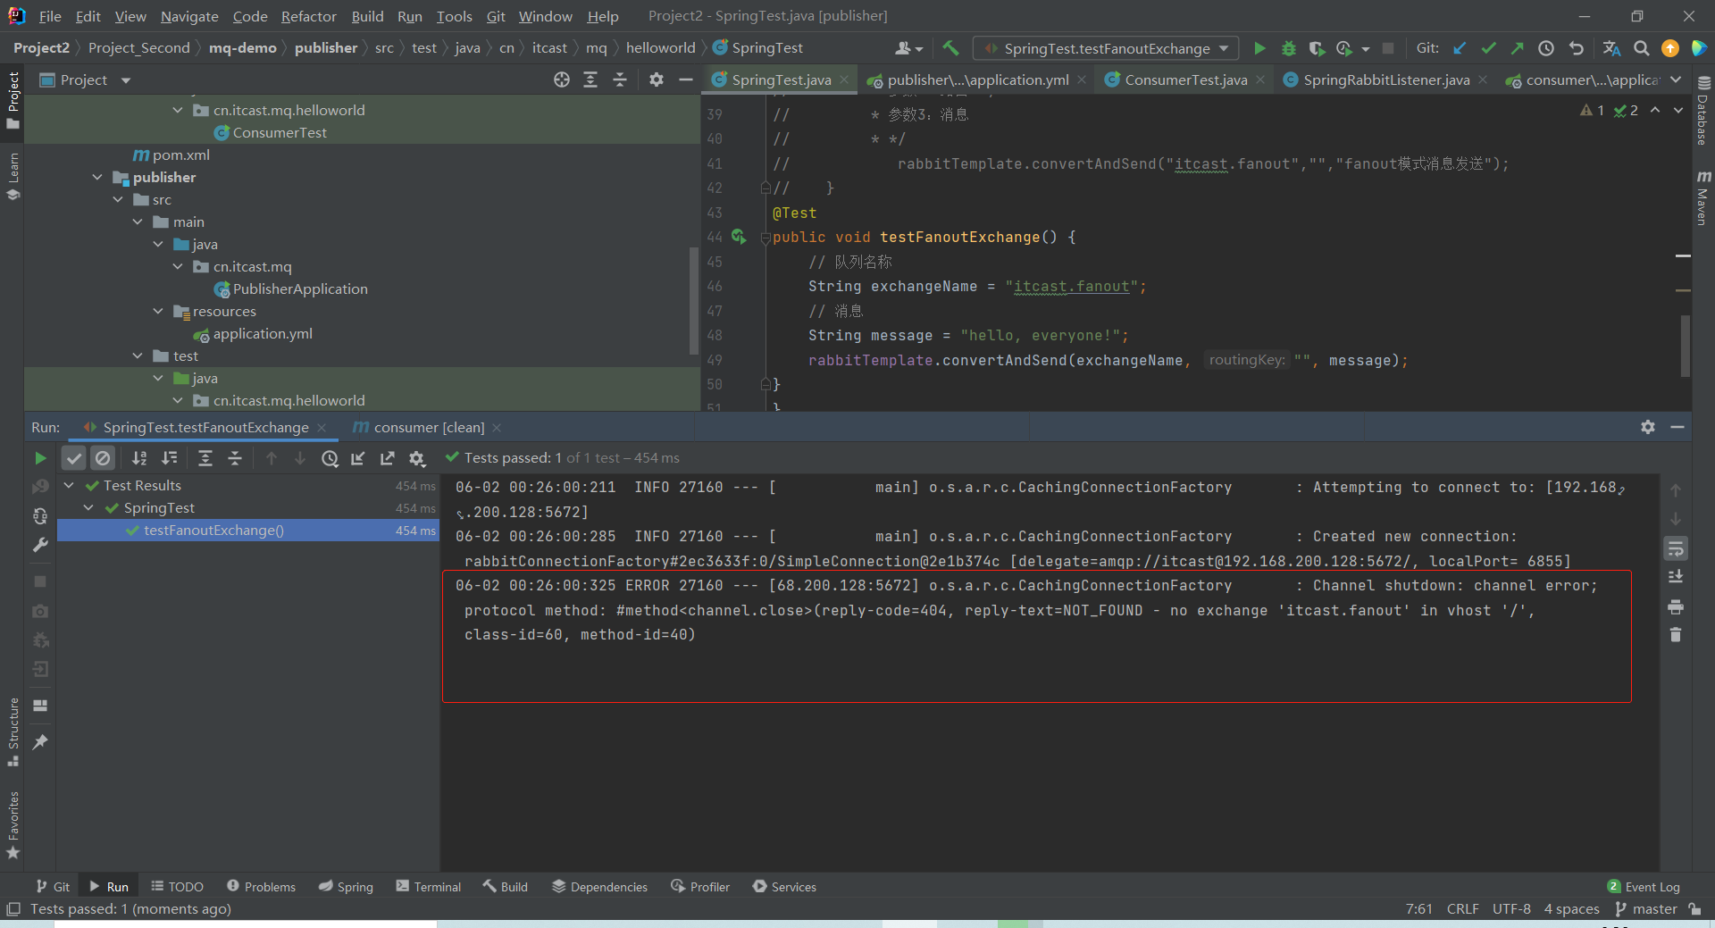Viewport: 1715px width, 928px height.
Task: Clear console with trash icon
Action: coord(1676,635)
